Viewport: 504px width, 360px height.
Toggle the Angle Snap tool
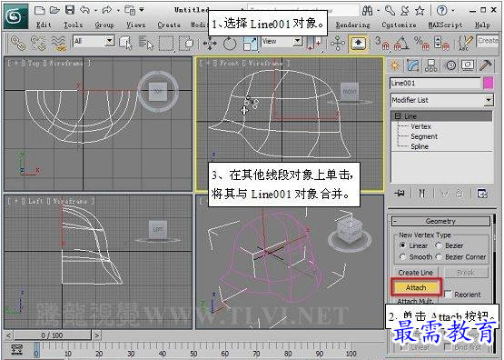pyautogui.click(x=401, y=43)
